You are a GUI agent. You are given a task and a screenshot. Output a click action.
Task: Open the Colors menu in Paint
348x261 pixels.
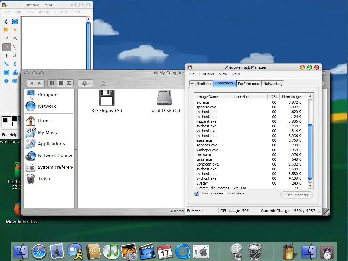[61, 12]
